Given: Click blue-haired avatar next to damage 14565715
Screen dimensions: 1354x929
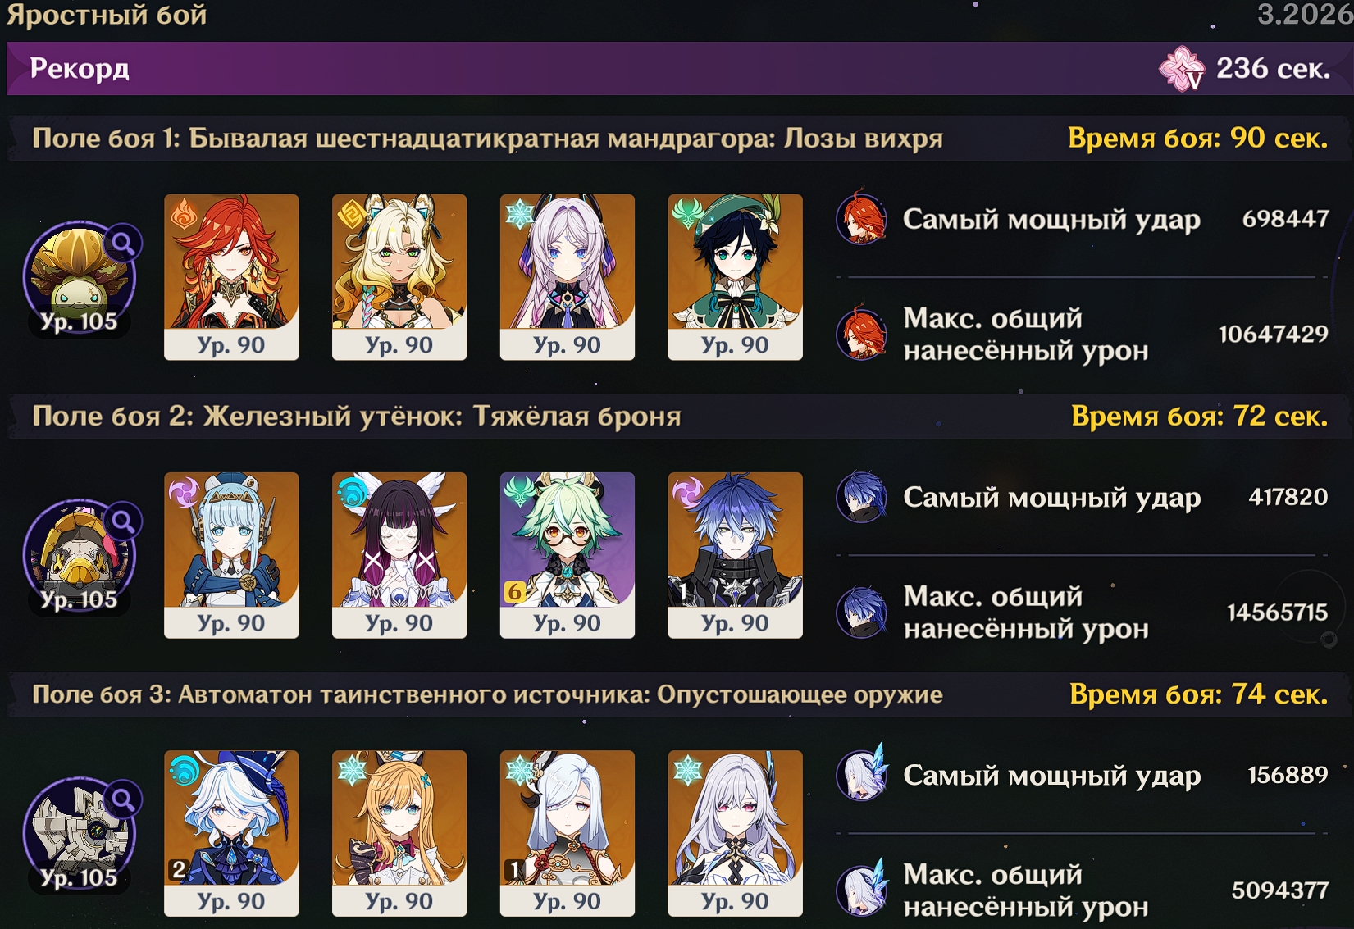Looking at the screenshot, I should pos(861,612).
